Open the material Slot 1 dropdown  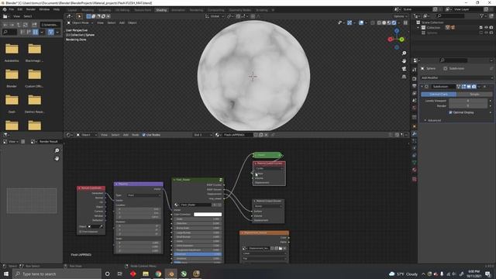[202, 135]
